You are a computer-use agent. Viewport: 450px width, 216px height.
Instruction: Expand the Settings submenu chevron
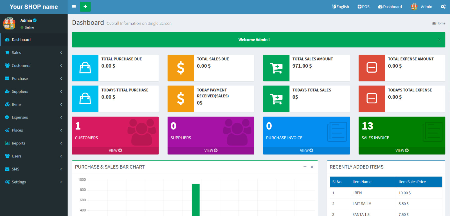click(x=61, y=182)
